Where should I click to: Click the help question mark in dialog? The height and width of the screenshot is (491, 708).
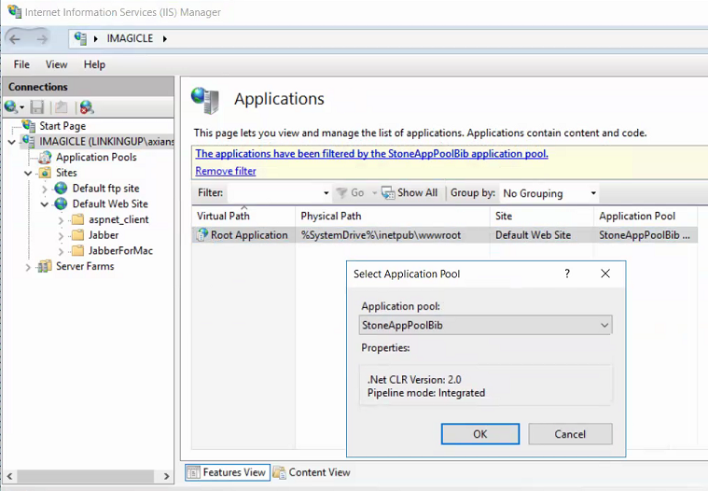567,274
